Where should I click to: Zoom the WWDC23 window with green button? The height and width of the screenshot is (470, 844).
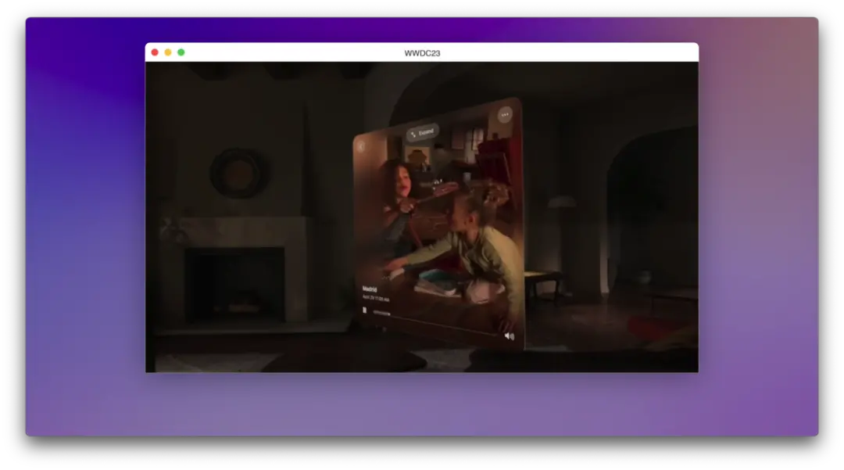coord(181,52)
